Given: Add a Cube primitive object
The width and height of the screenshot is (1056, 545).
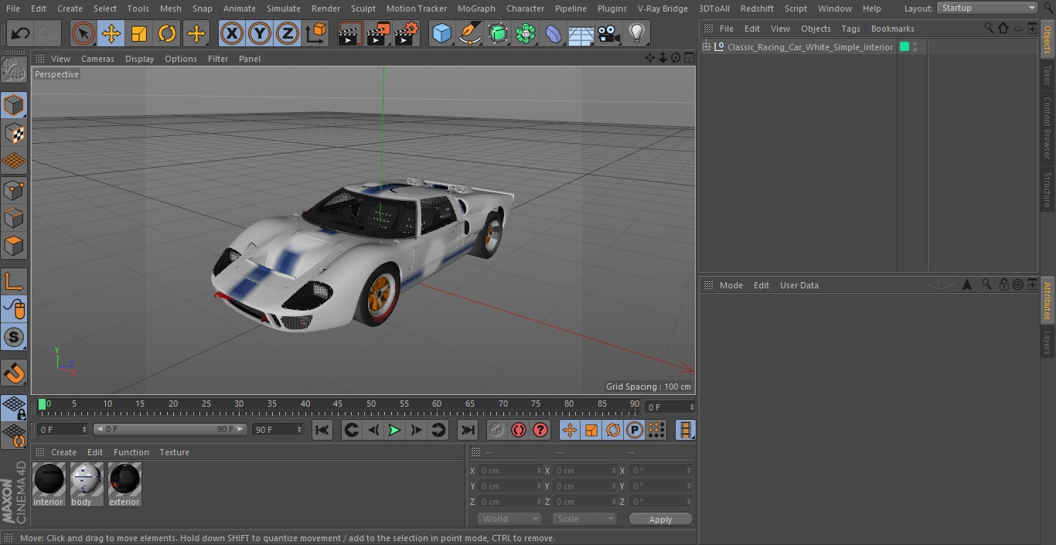Looking at the screenshot, I should pos(441,33).
